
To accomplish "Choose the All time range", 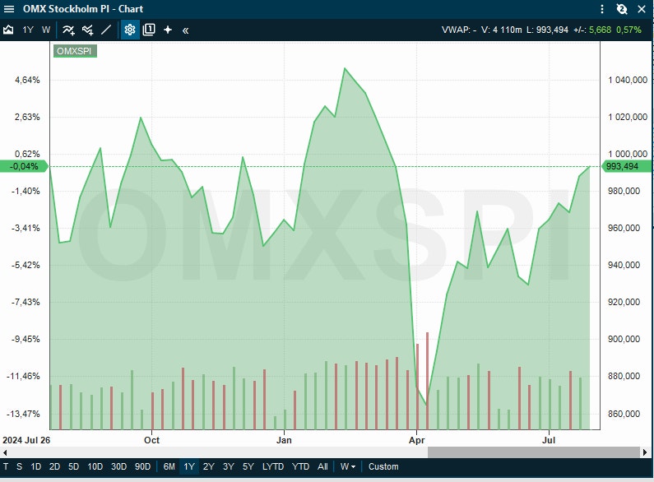I will coord(322,466).
